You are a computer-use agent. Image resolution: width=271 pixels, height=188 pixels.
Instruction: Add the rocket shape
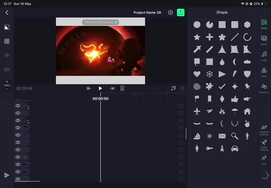[222, 148]
